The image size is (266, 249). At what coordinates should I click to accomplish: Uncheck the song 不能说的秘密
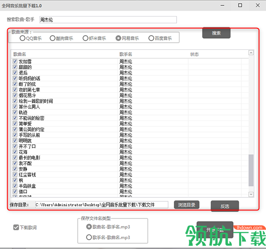point(15,118)
